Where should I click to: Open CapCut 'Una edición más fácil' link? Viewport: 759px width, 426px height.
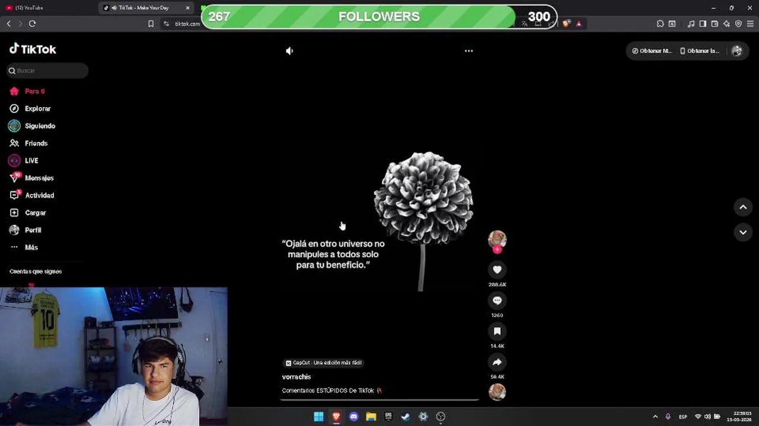tap(324, 363)
